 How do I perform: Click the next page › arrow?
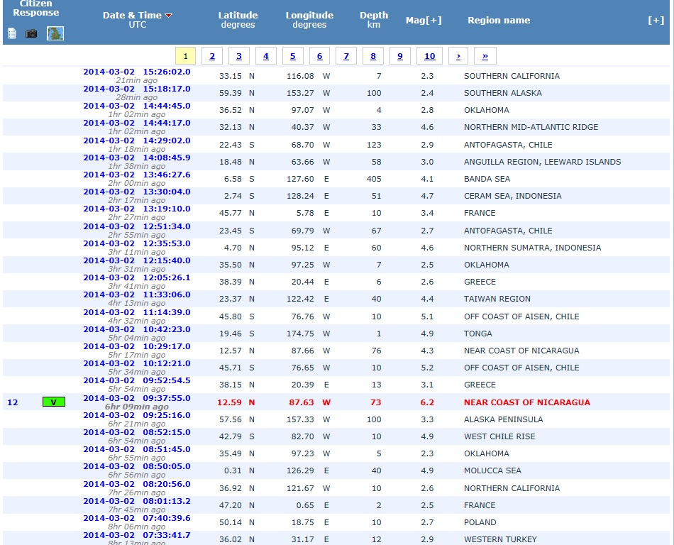(458, 56)
